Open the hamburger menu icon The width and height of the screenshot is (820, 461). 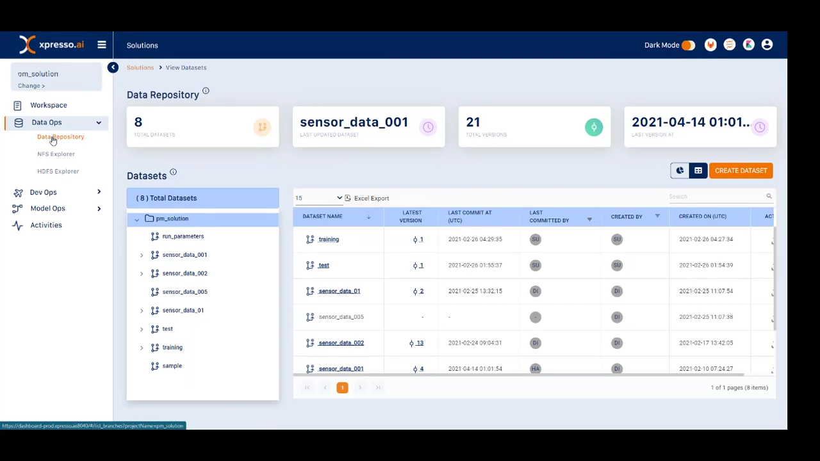(x=102, y=45)
